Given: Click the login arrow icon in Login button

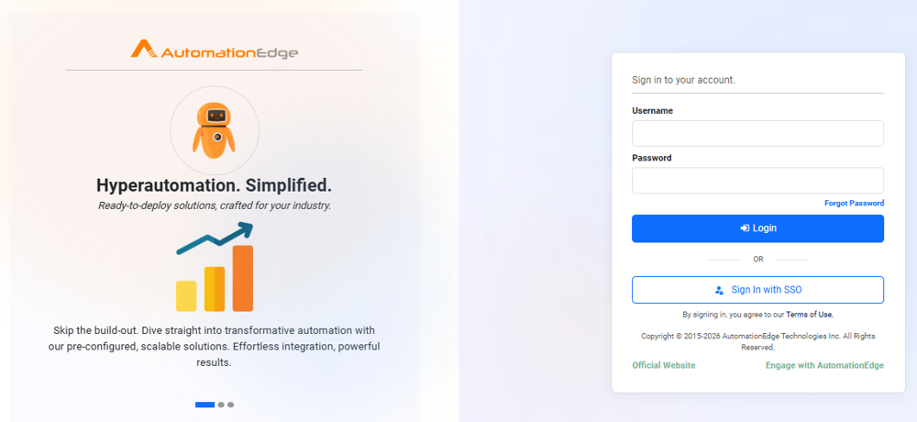Looking at the screenshot, I should coord(745,228).
